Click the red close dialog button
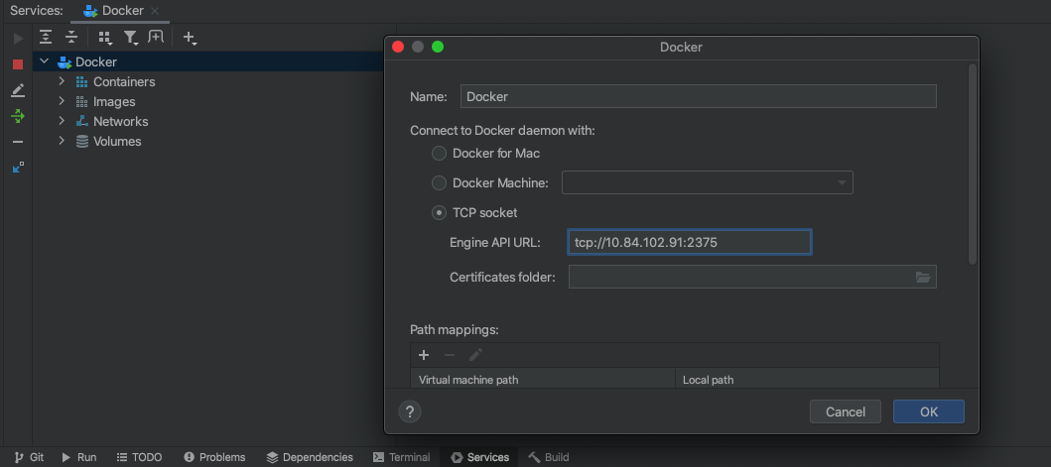The width and height of the screenshot is (1051, 467). (398, 47)
